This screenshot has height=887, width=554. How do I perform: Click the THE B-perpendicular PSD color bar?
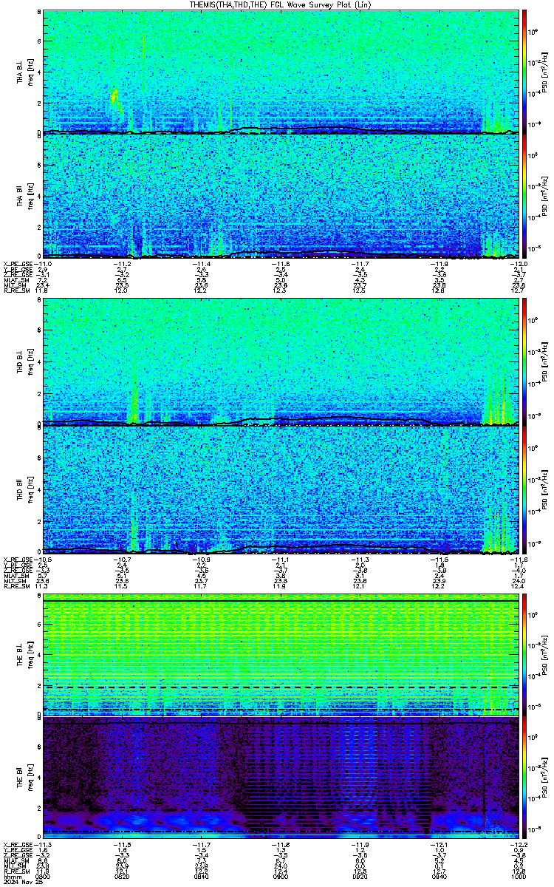point(524,655)
